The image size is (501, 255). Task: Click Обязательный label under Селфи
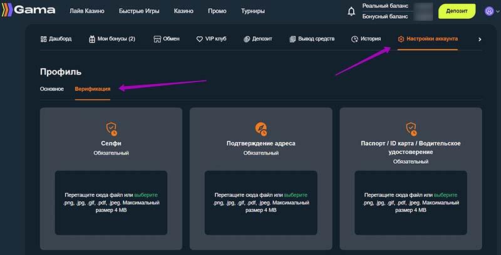(x=111, y=153)
